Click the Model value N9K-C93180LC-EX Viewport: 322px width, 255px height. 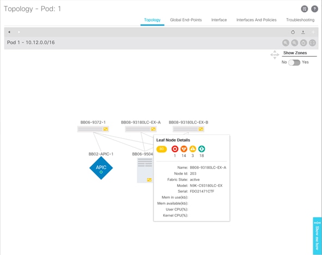206,185
